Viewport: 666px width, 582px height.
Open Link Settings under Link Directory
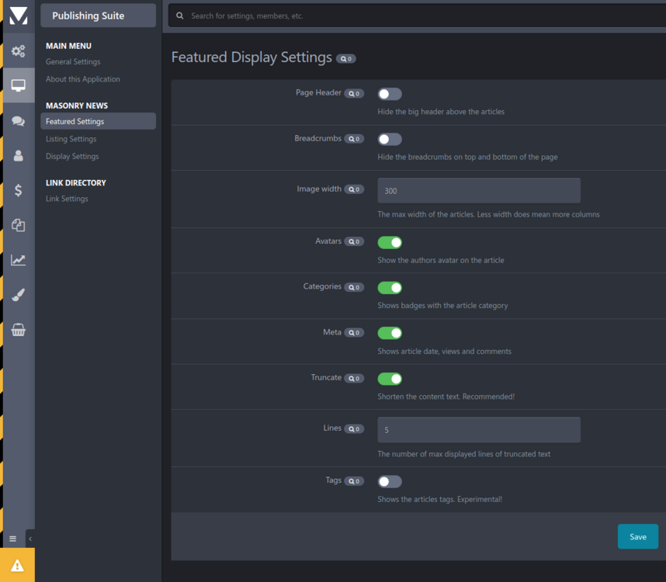67,199
